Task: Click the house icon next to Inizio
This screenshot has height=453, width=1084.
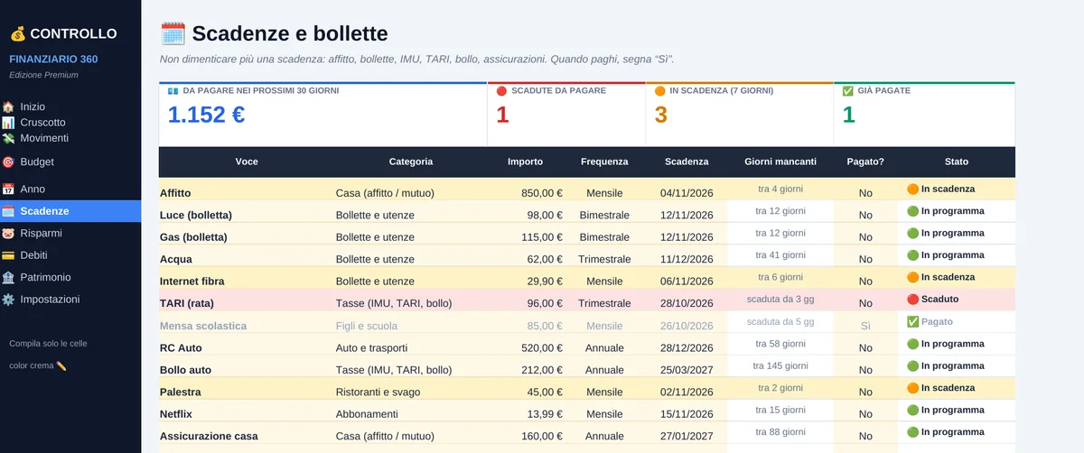Action: click(x=8, y=107)
